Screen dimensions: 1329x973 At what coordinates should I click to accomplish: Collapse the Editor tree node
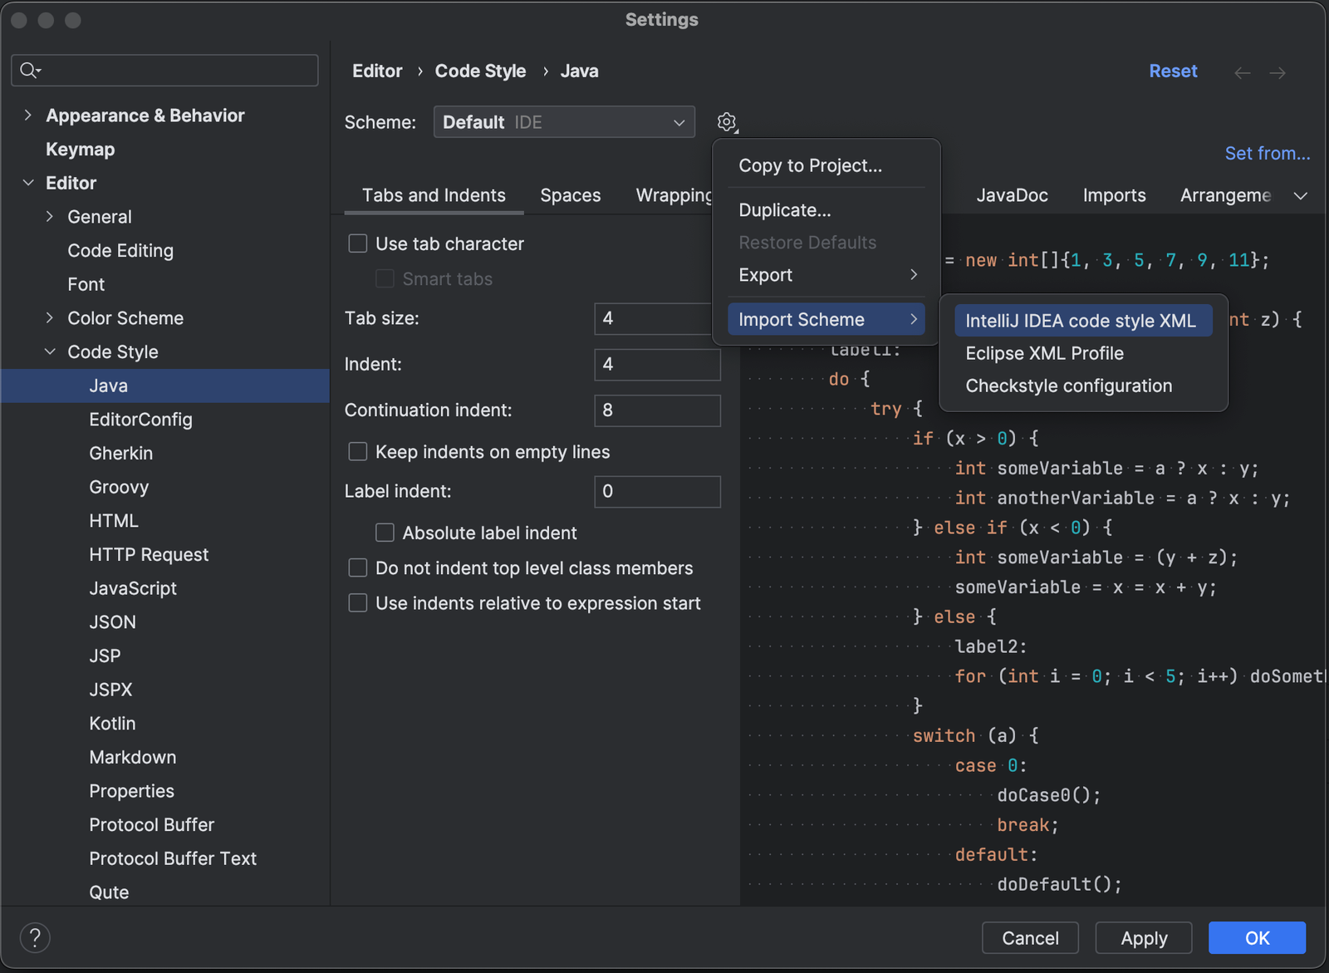(x=28, y=183)
